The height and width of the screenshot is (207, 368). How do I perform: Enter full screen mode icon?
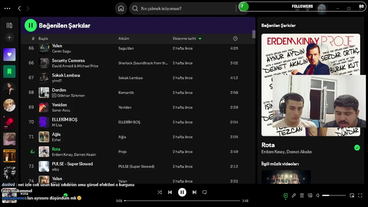coord(360,195)
